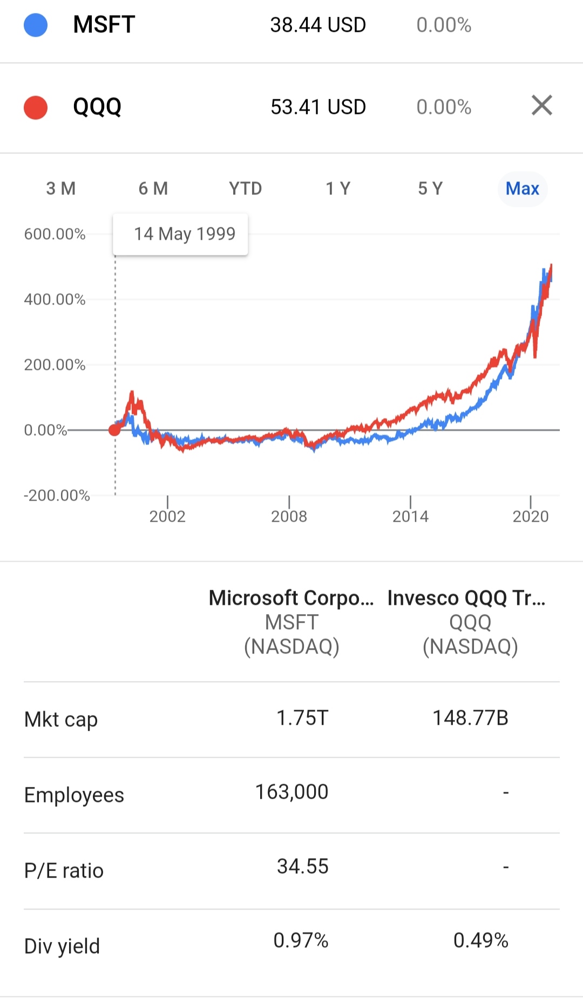Open the QQQ ticker row
The image size is (583, 1004).
[x=291, y=107]
